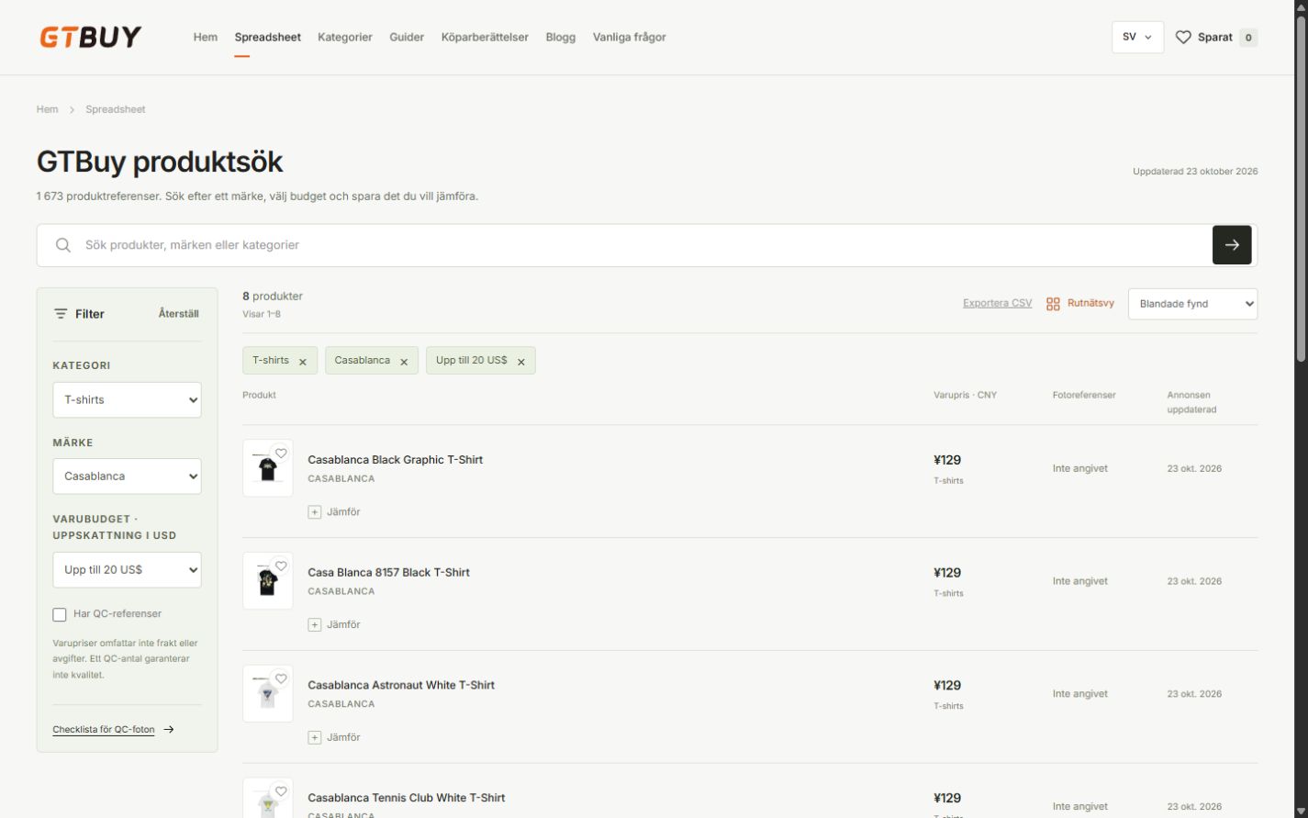The image size is (1308, 818).
Task: Click the GTBUY logo
Action: [90, 37]
